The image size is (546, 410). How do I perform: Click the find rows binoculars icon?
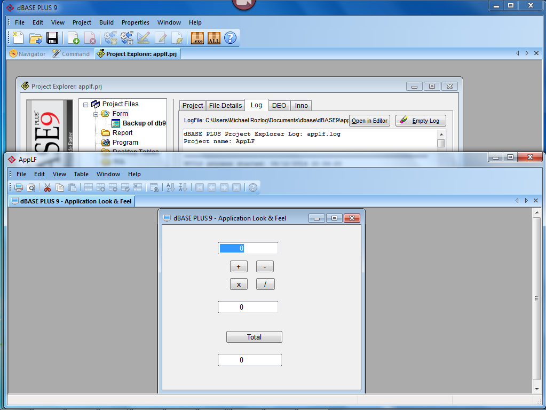(154, 187)
